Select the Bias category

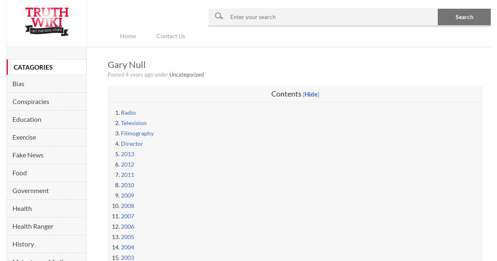pos(46,84)
